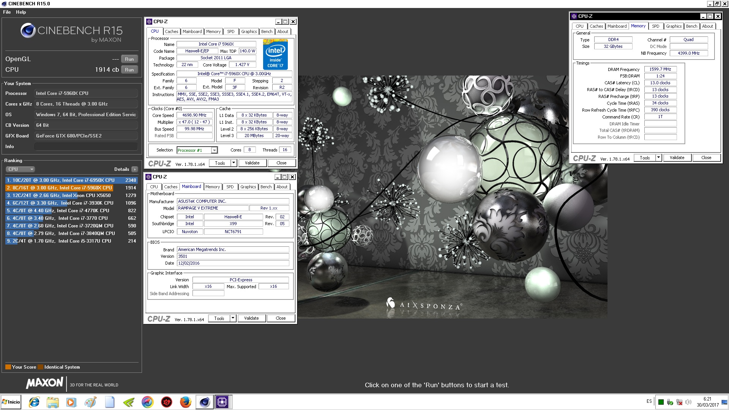Open Internet Explorer from the taskbar
Image resolution: width=729 pixels, height=410 pixels.
tap(34, 402)
